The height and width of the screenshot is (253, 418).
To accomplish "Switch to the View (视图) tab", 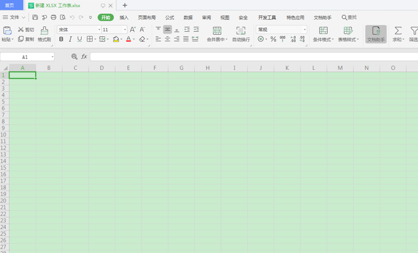I will 225,18.
